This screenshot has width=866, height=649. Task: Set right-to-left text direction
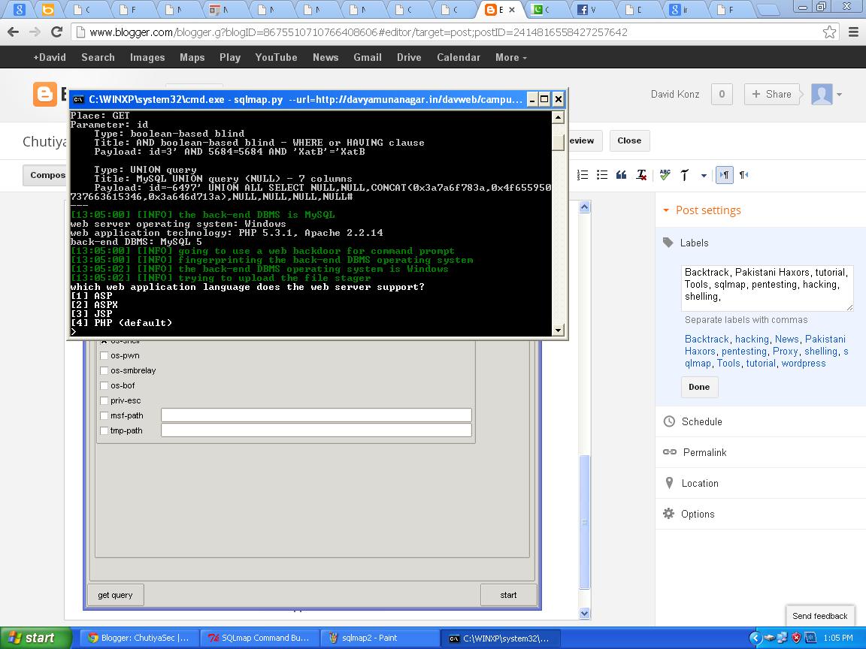coord(744,175)
